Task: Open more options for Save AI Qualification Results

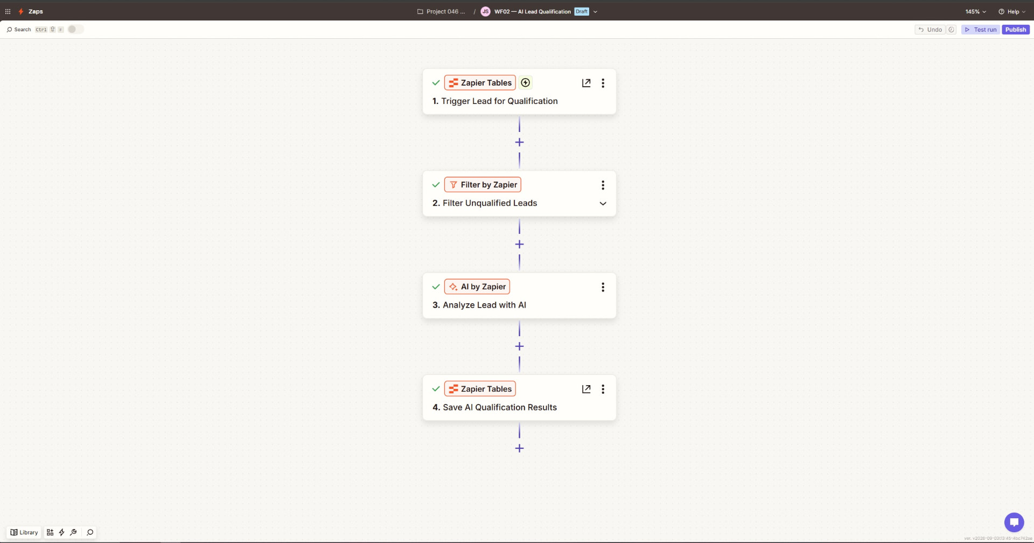Action: [603, 389]
